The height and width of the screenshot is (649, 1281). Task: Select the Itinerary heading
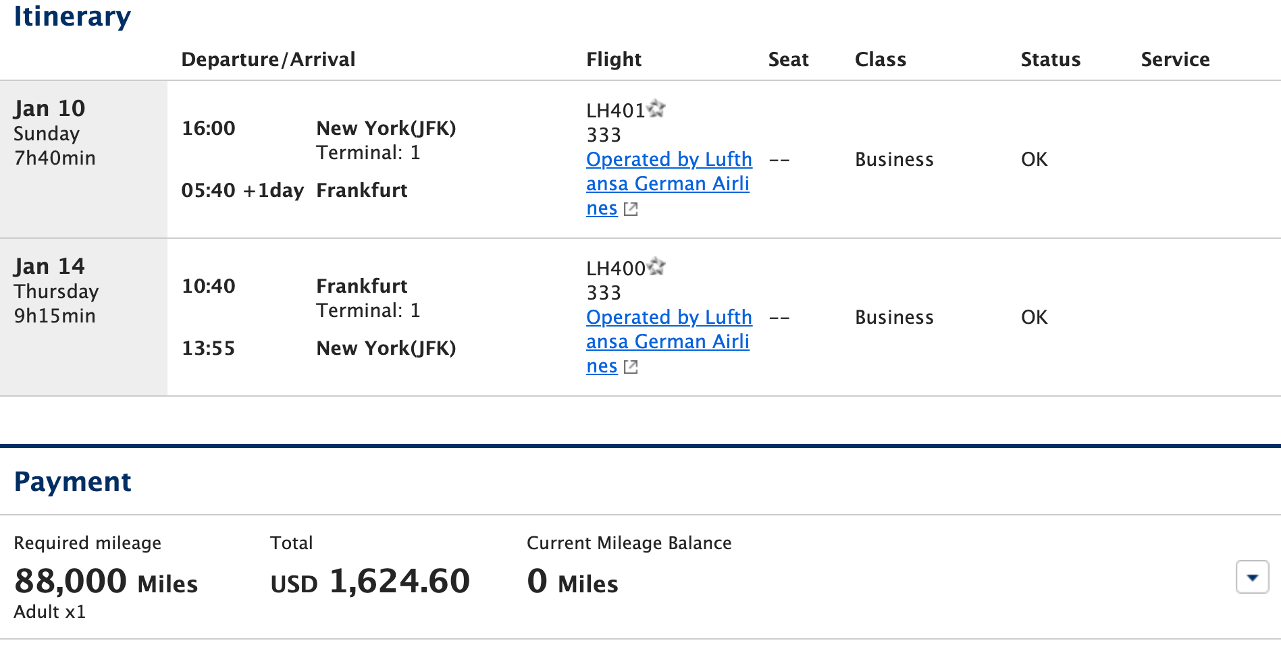click(x=72, y=16)
